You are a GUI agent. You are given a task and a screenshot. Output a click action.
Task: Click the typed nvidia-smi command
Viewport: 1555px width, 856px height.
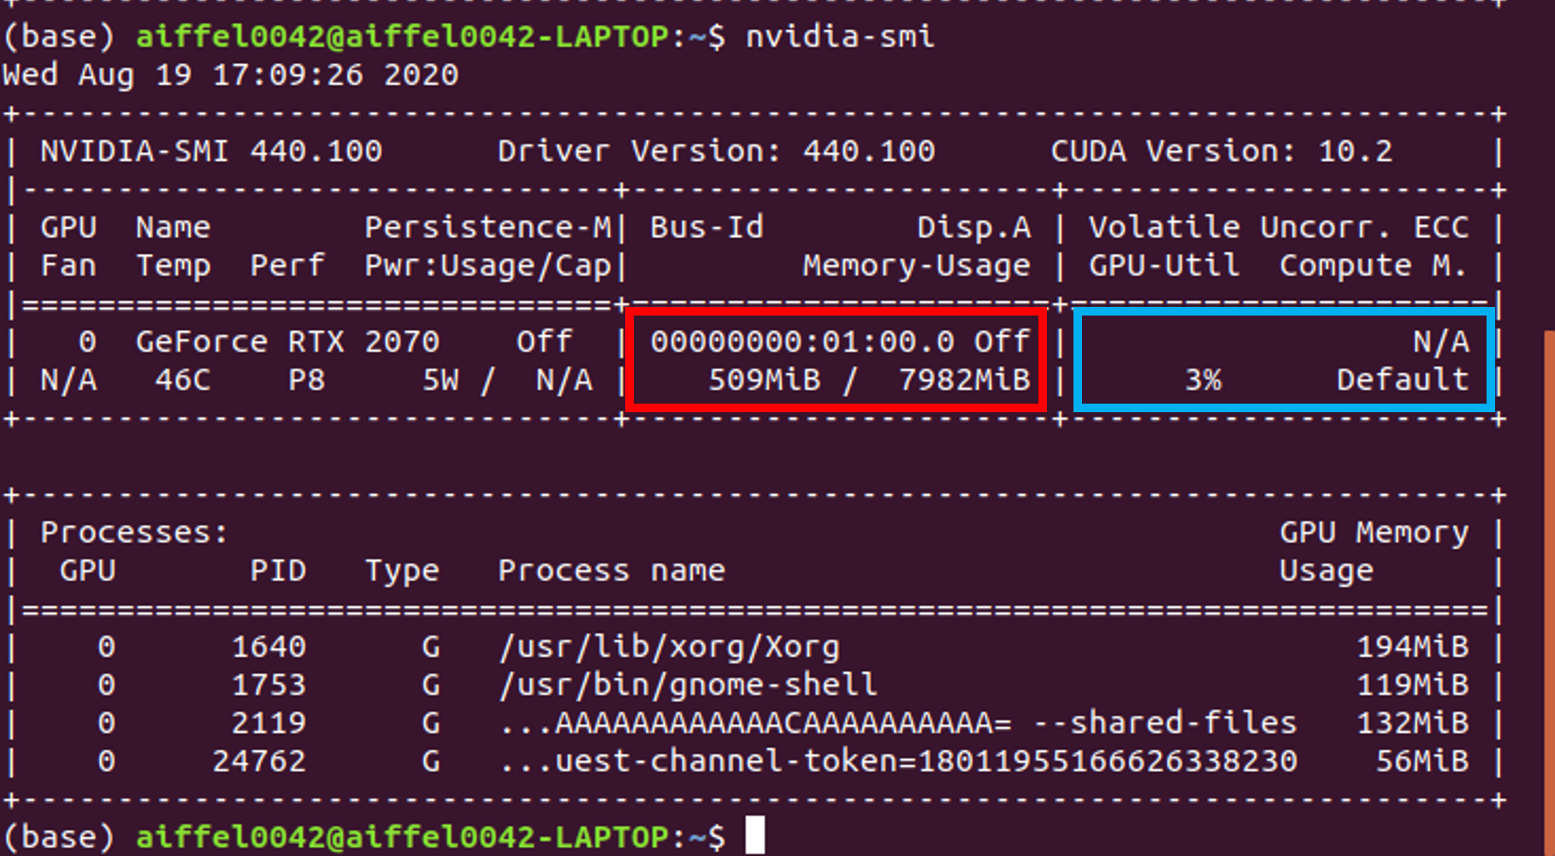point(840,36)
